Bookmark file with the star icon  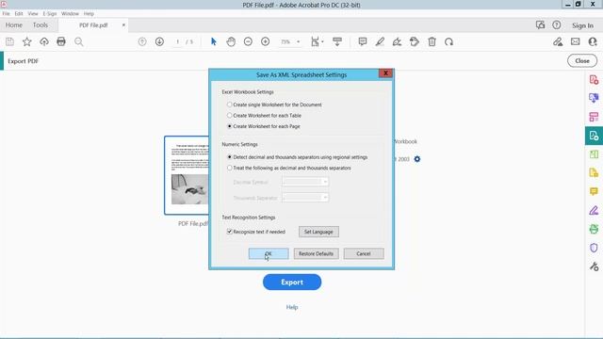pos(27,41)
